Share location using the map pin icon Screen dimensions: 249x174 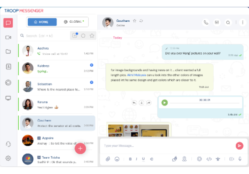pyautogui.click(x=184, y=159)
